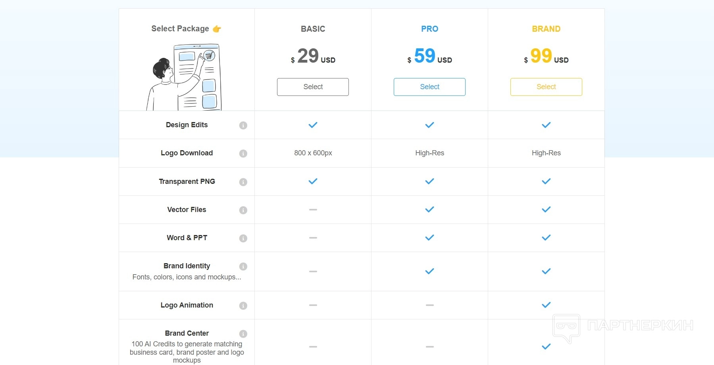Choose the BRAND $99 package button
714x365 pixels.
[546, 87]
